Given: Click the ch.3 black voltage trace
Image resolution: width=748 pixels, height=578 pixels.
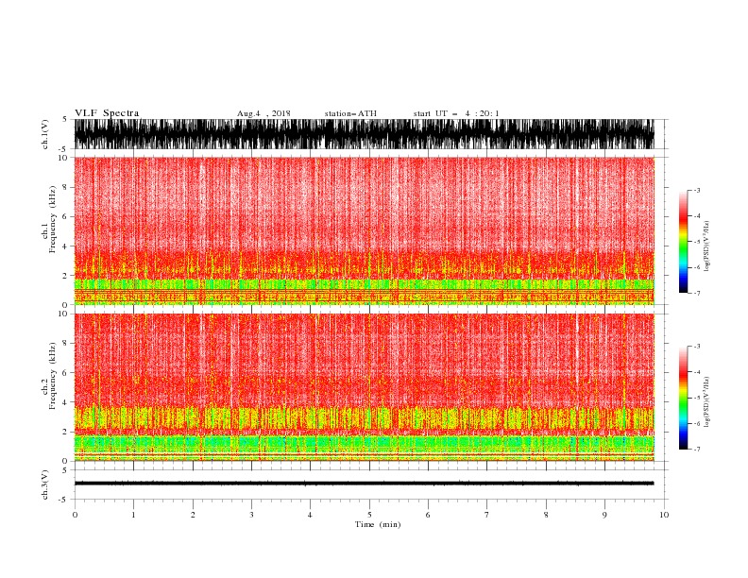Looking at the screenshot, I should click(x=365, y=484).
